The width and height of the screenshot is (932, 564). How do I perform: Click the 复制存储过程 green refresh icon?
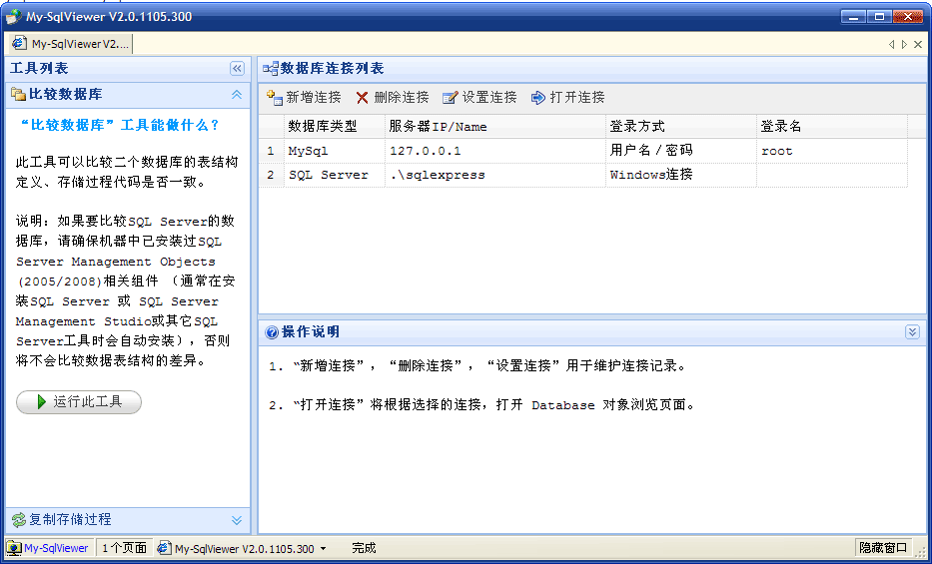coord(18,520)
